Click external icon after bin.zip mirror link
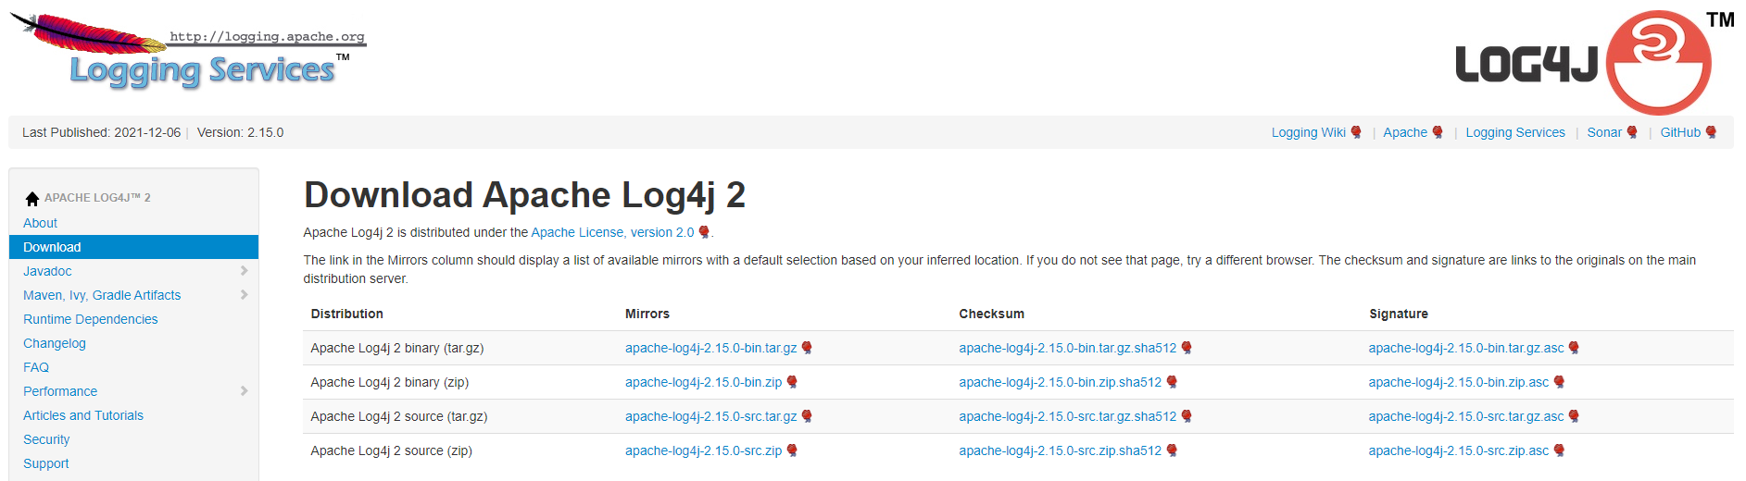 point(792,382)
